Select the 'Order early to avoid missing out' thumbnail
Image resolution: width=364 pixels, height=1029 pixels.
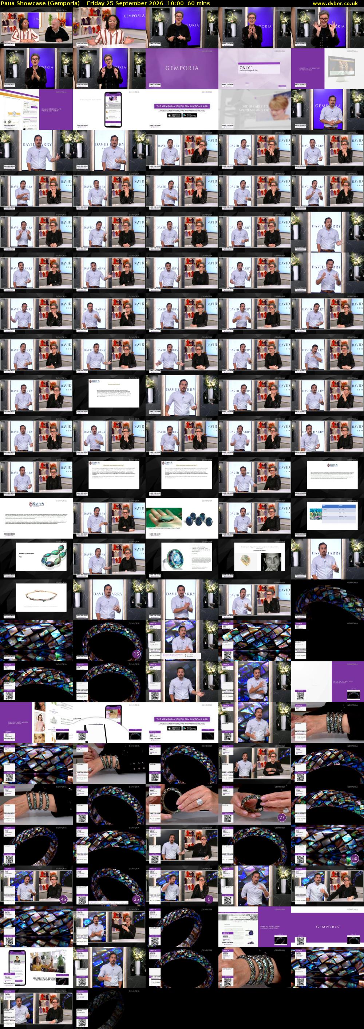[255, 110]
